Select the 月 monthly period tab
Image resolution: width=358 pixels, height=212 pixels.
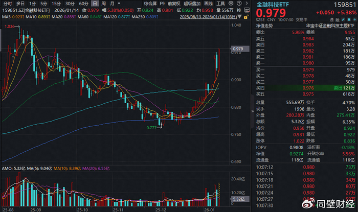point(112,4)
